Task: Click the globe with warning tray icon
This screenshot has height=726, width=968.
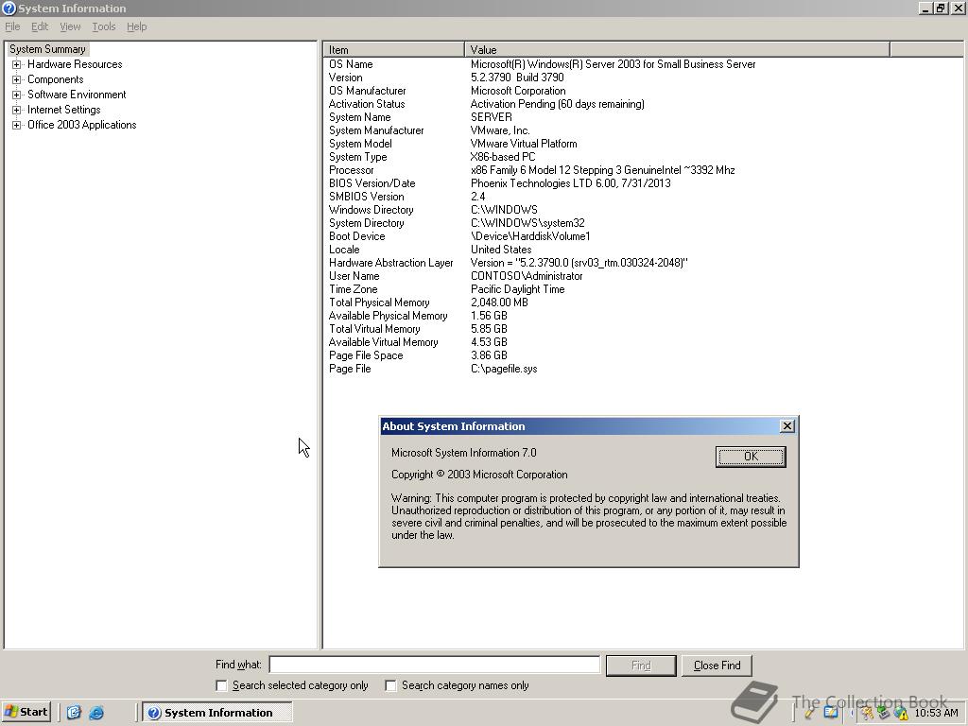Action: [901, 714]
